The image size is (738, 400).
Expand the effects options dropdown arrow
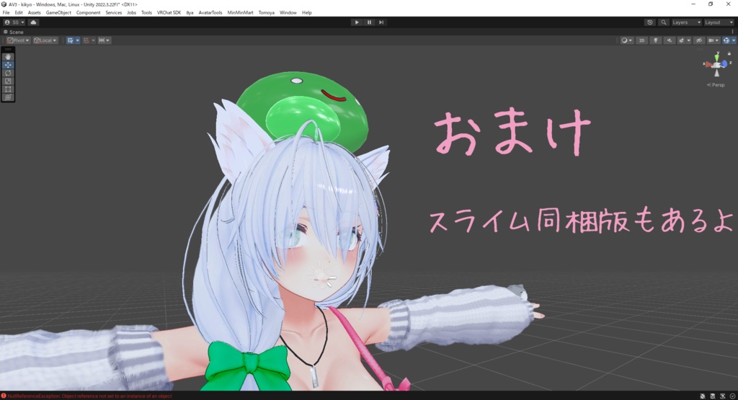tap(688, 40)
